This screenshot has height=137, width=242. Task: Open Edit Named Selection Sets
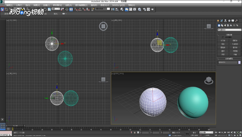point(93,9)
